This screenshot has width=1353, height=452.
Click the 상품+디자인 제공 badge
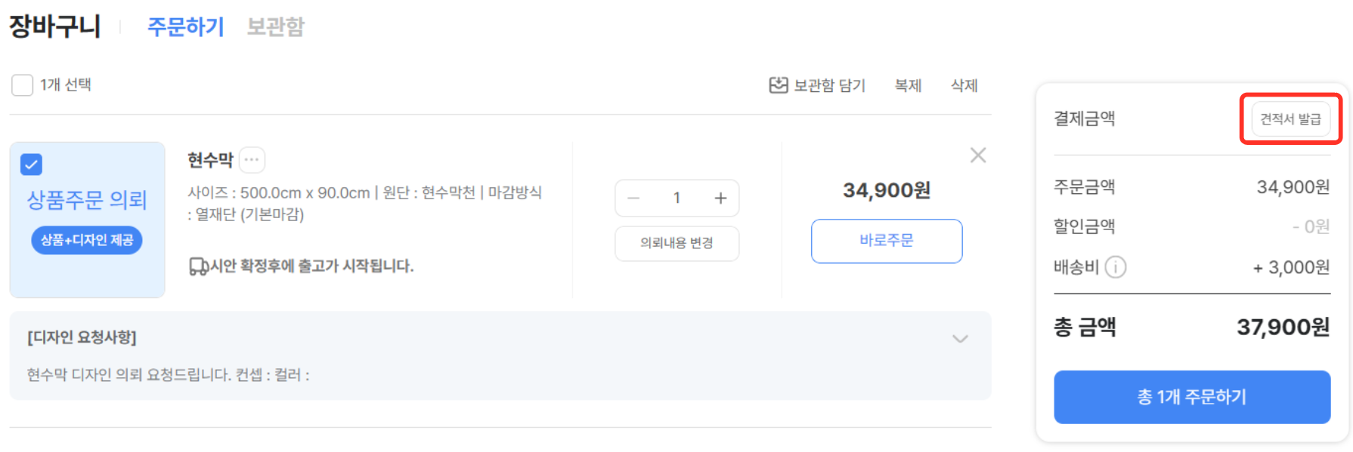tap(87, 240)
